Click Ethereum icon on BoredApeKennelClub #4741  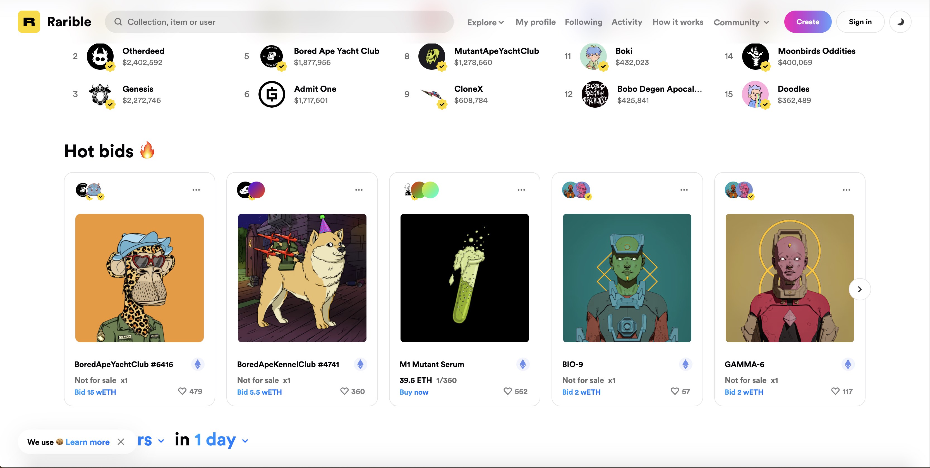tap(360, 364)
